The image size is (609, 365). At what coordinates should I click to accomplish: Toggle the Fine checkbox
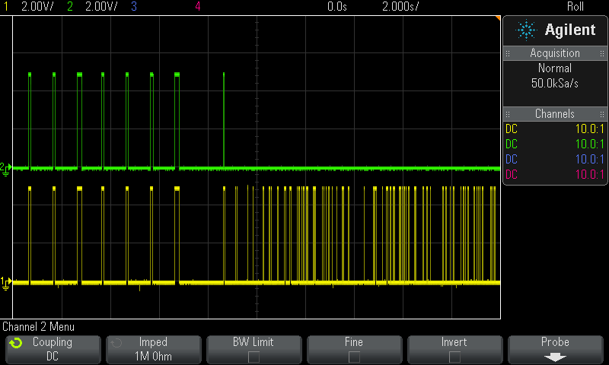[354, 357]
